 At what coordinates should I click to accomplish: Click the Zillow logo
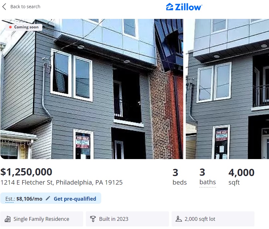(x=184, y=7)
